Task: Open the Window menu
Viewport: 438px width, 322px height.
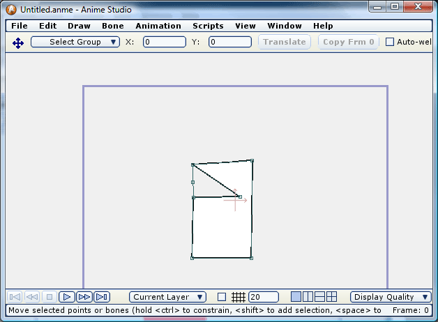Action: pyautogui.click(x=285, y=26)
